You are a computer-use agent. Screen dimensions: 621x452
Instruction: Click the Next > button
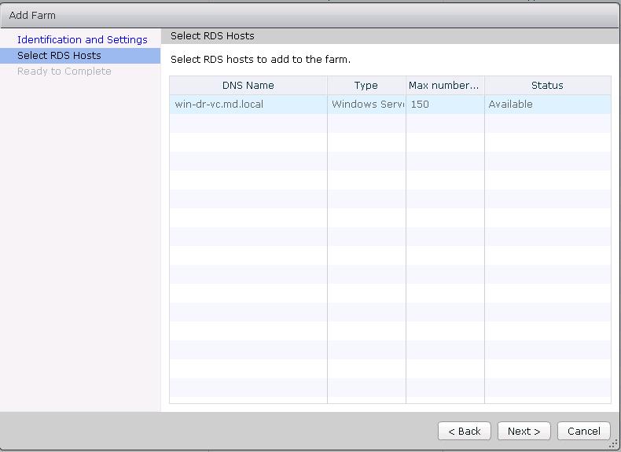524,431
